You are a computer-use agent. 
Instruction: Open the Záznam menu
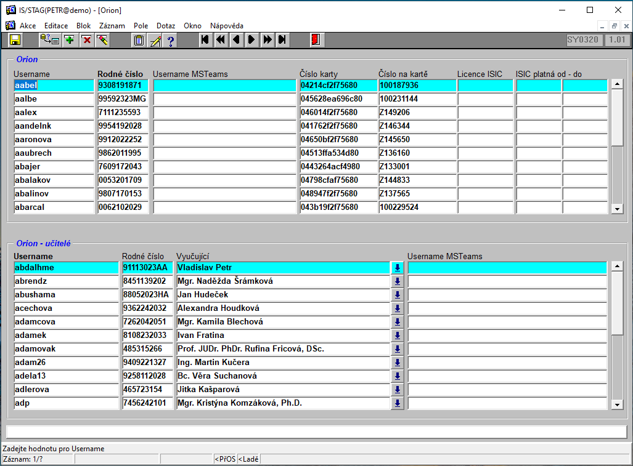[112, 26]
